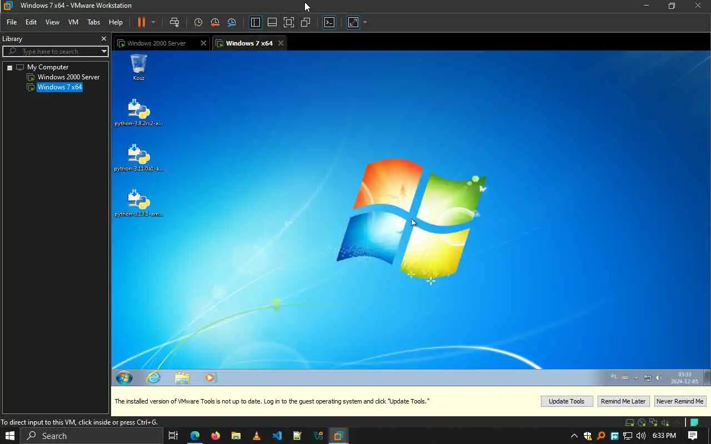This screenshot has width=711, height=444.
Task: Click the sound card status icon
Action: pyautogui.click(x=665, y=422)
